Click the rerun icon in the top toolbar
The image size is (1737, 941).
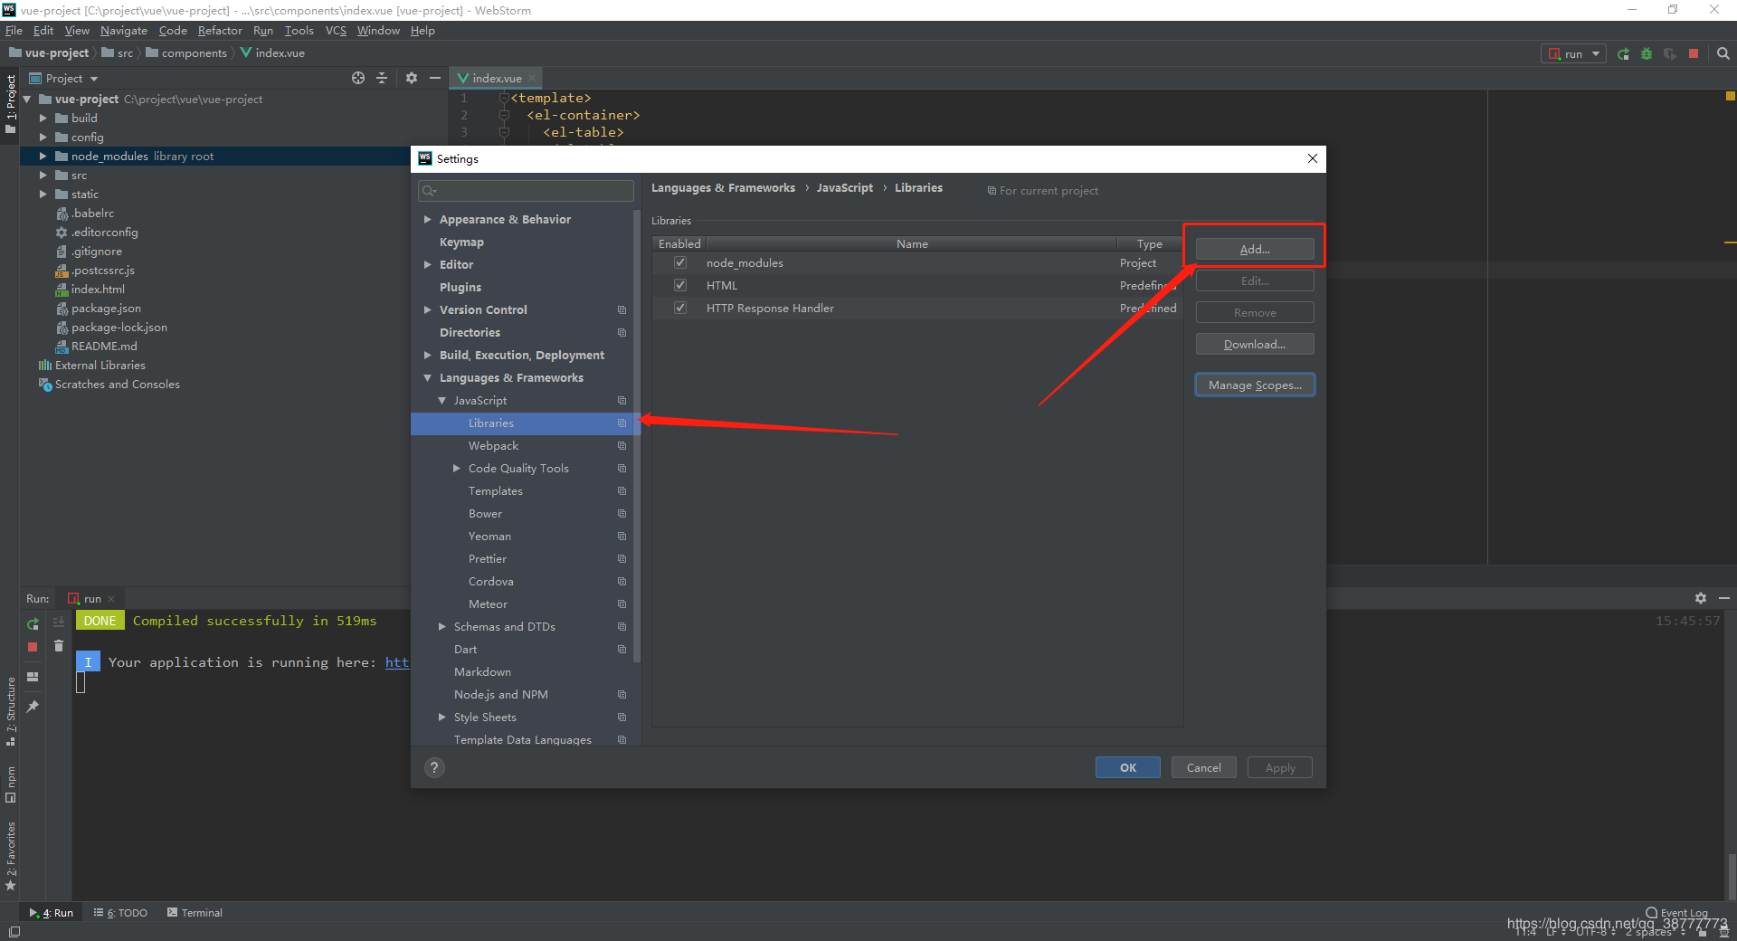1623,54
